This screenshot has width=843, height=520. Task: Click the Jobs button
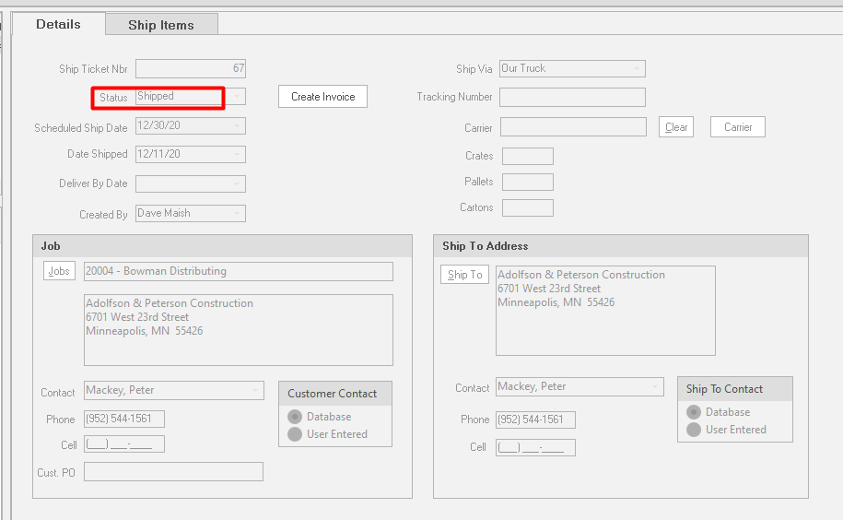(59, 271)
